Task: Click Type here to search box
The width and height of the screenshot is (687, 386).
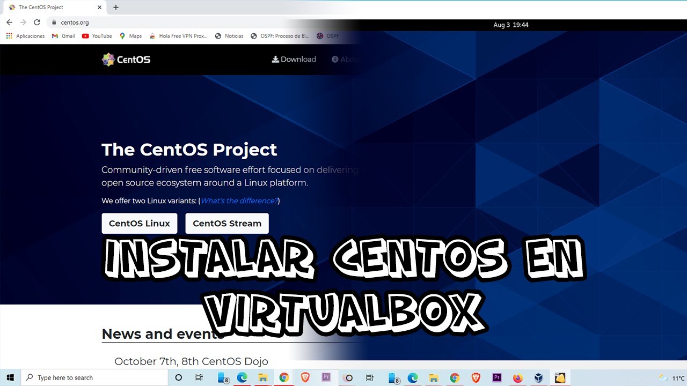Action: click(94, 377)
